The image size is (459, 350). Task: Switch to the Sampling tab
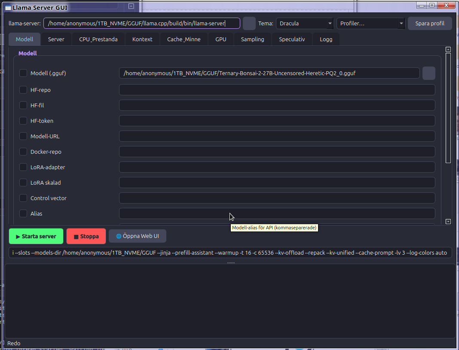pos(253,39)
